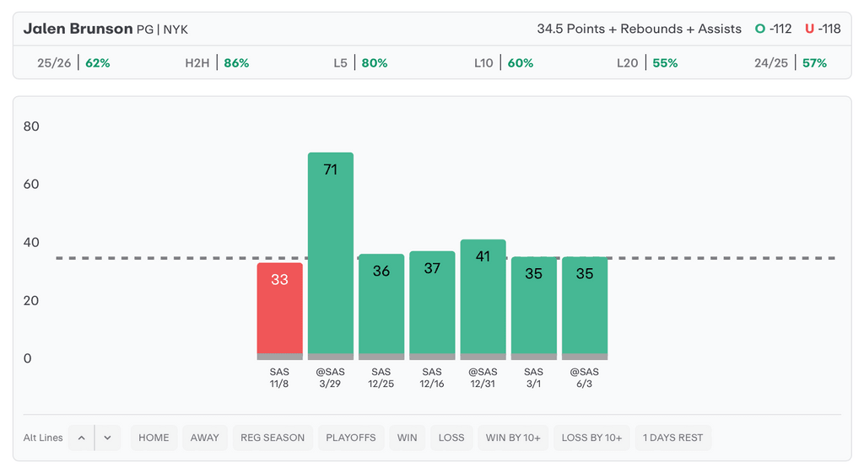
Task: Choose the Over -112 odds
Action: click(773, 29)
